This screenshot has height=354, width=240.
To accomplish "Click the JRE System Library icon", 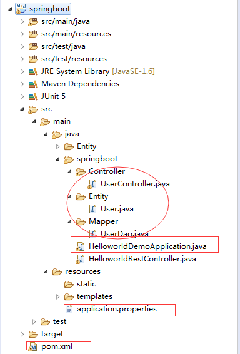I will (33, 72).
